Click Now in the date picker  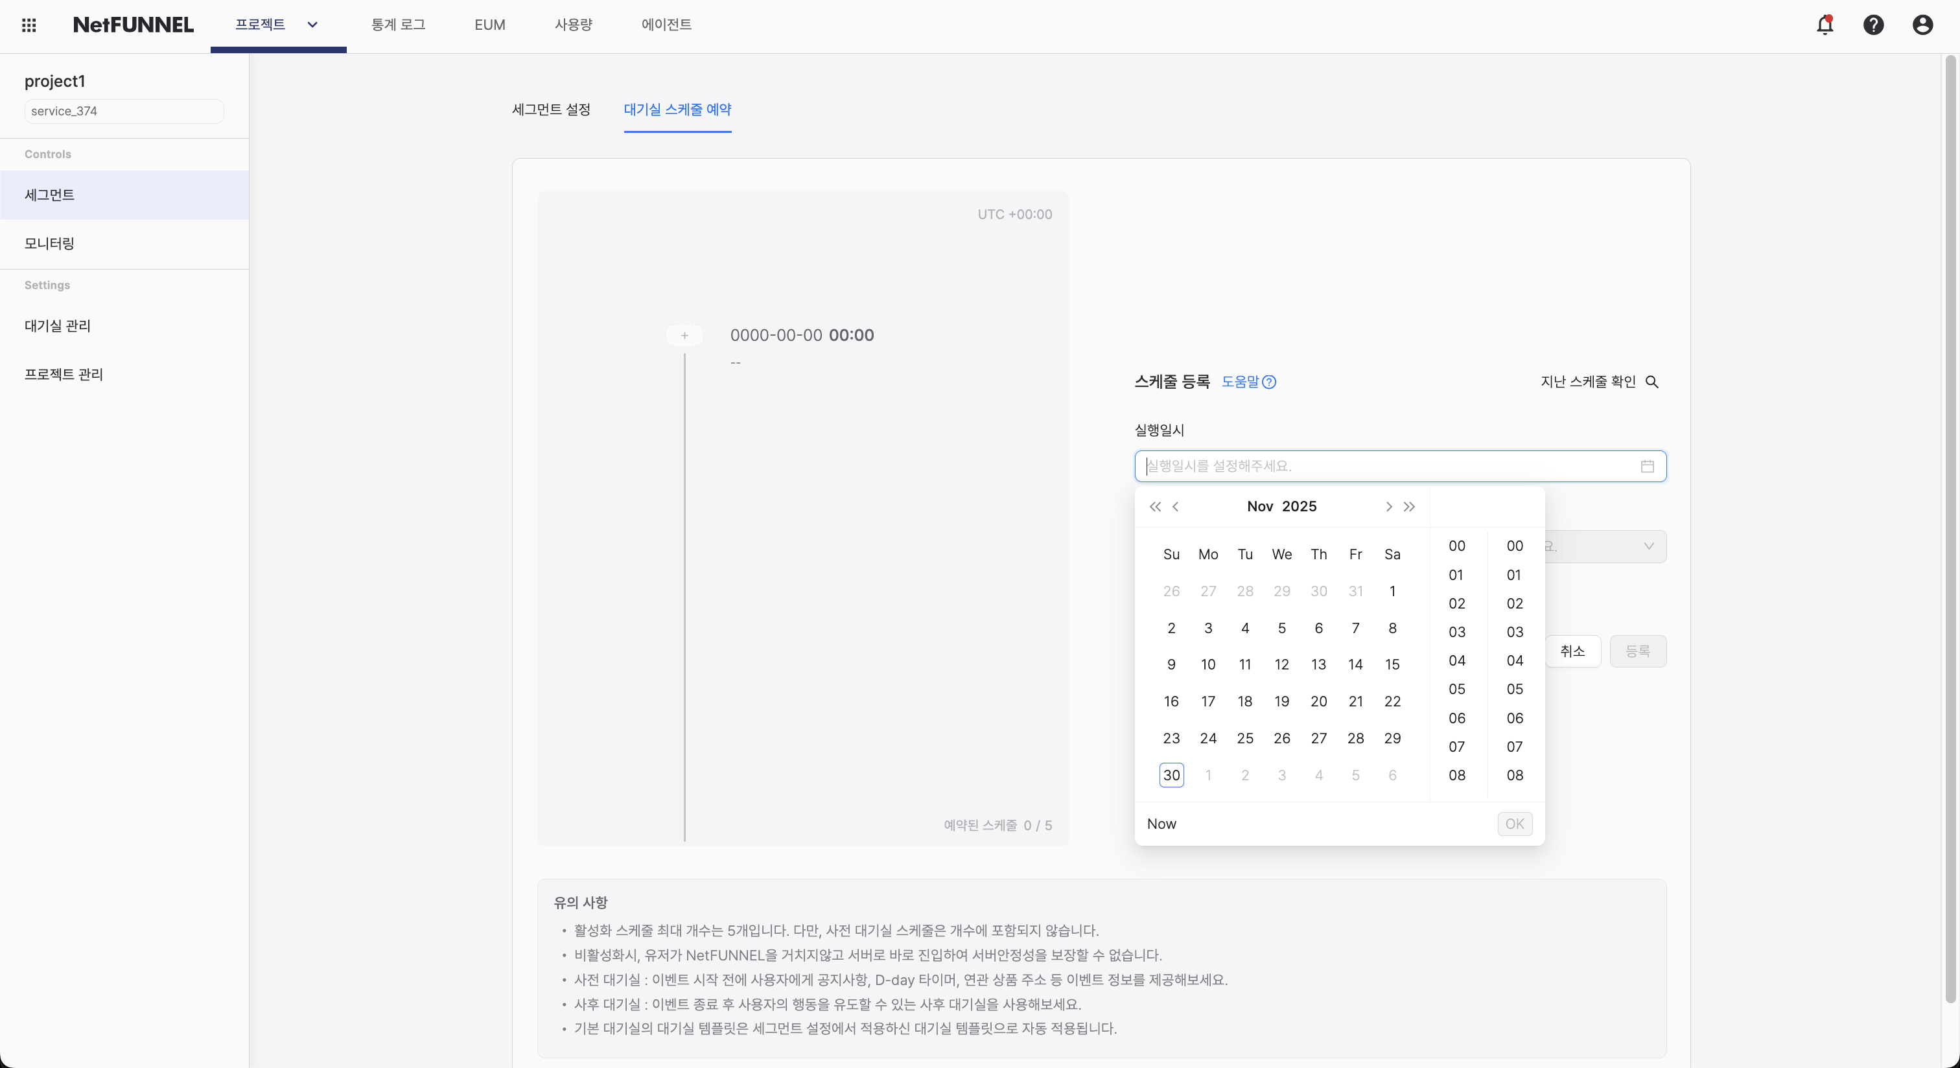(1161, 823)
